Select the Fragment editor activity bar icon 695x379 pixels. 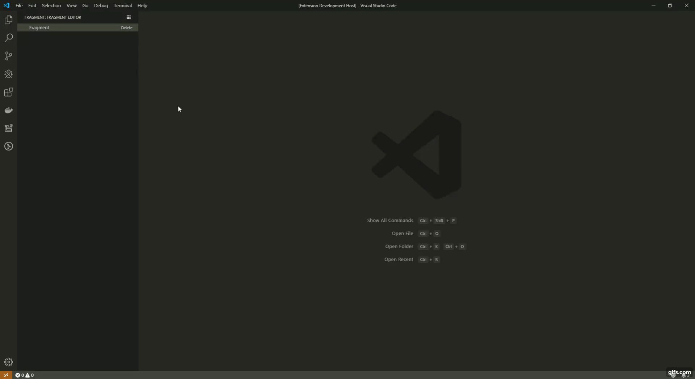[9, 128]
